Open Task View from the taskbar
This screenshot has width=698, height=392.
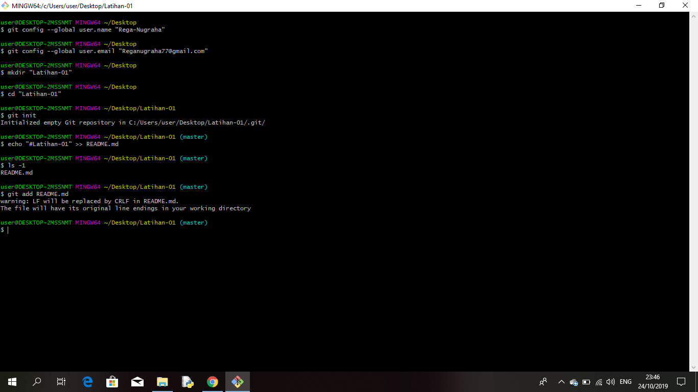click(x=61, y=381)
